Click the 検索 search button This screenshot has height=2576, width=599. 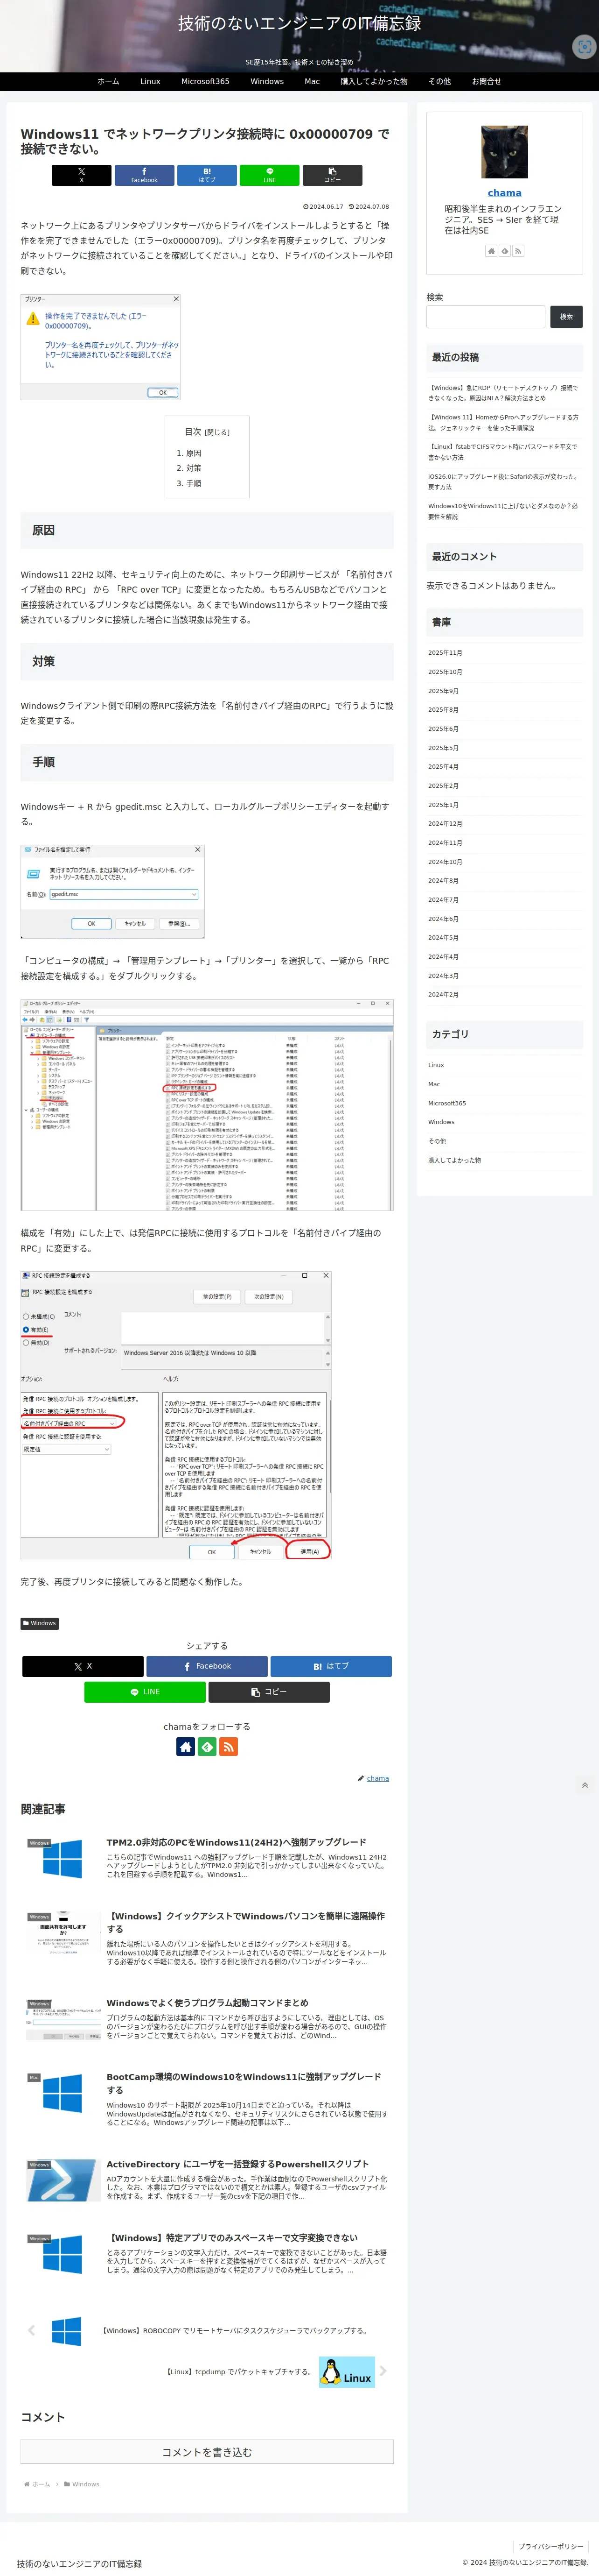click(566, 317)
